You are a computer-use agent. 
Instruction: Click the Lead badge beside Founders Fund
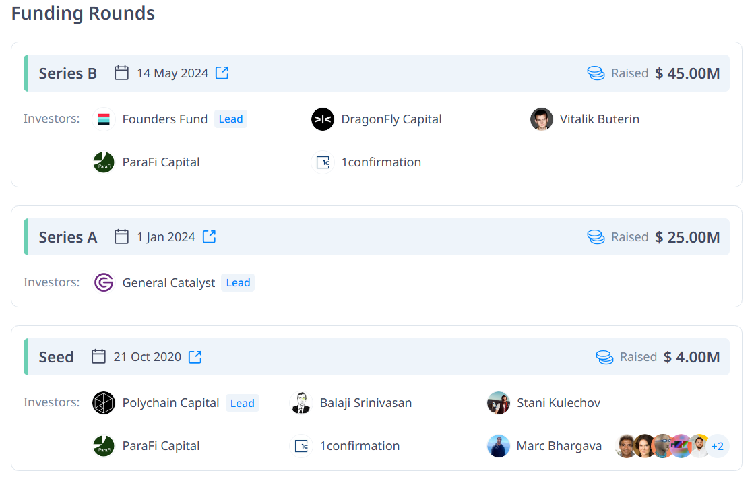click(230, 119)
